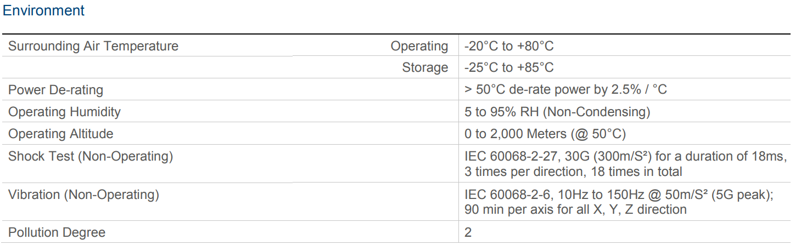Click the 90 min per axis line
Viewport: 801px width, 245px height.
pos(575,209)
